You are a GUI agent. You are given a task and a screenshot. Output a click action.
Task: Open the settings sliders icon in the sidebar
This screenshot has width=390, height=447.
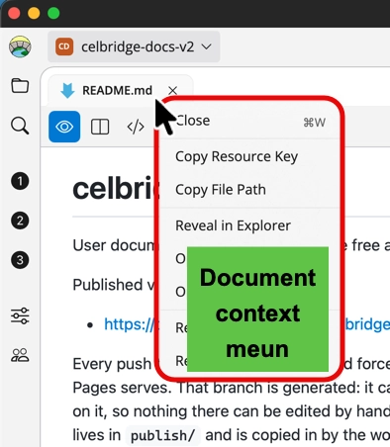pos(20,315)
